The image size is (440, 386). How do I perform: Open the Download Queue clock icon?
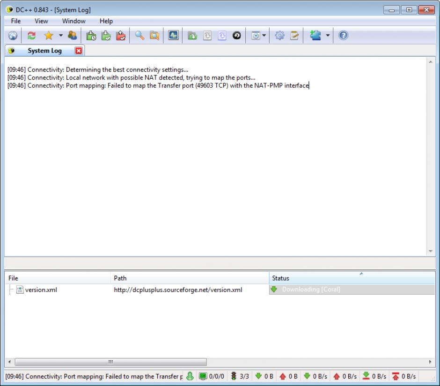click(91, 36)
